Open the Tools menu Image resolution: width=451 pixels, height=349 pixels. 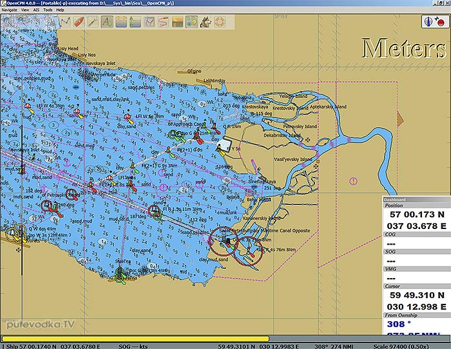48,10
